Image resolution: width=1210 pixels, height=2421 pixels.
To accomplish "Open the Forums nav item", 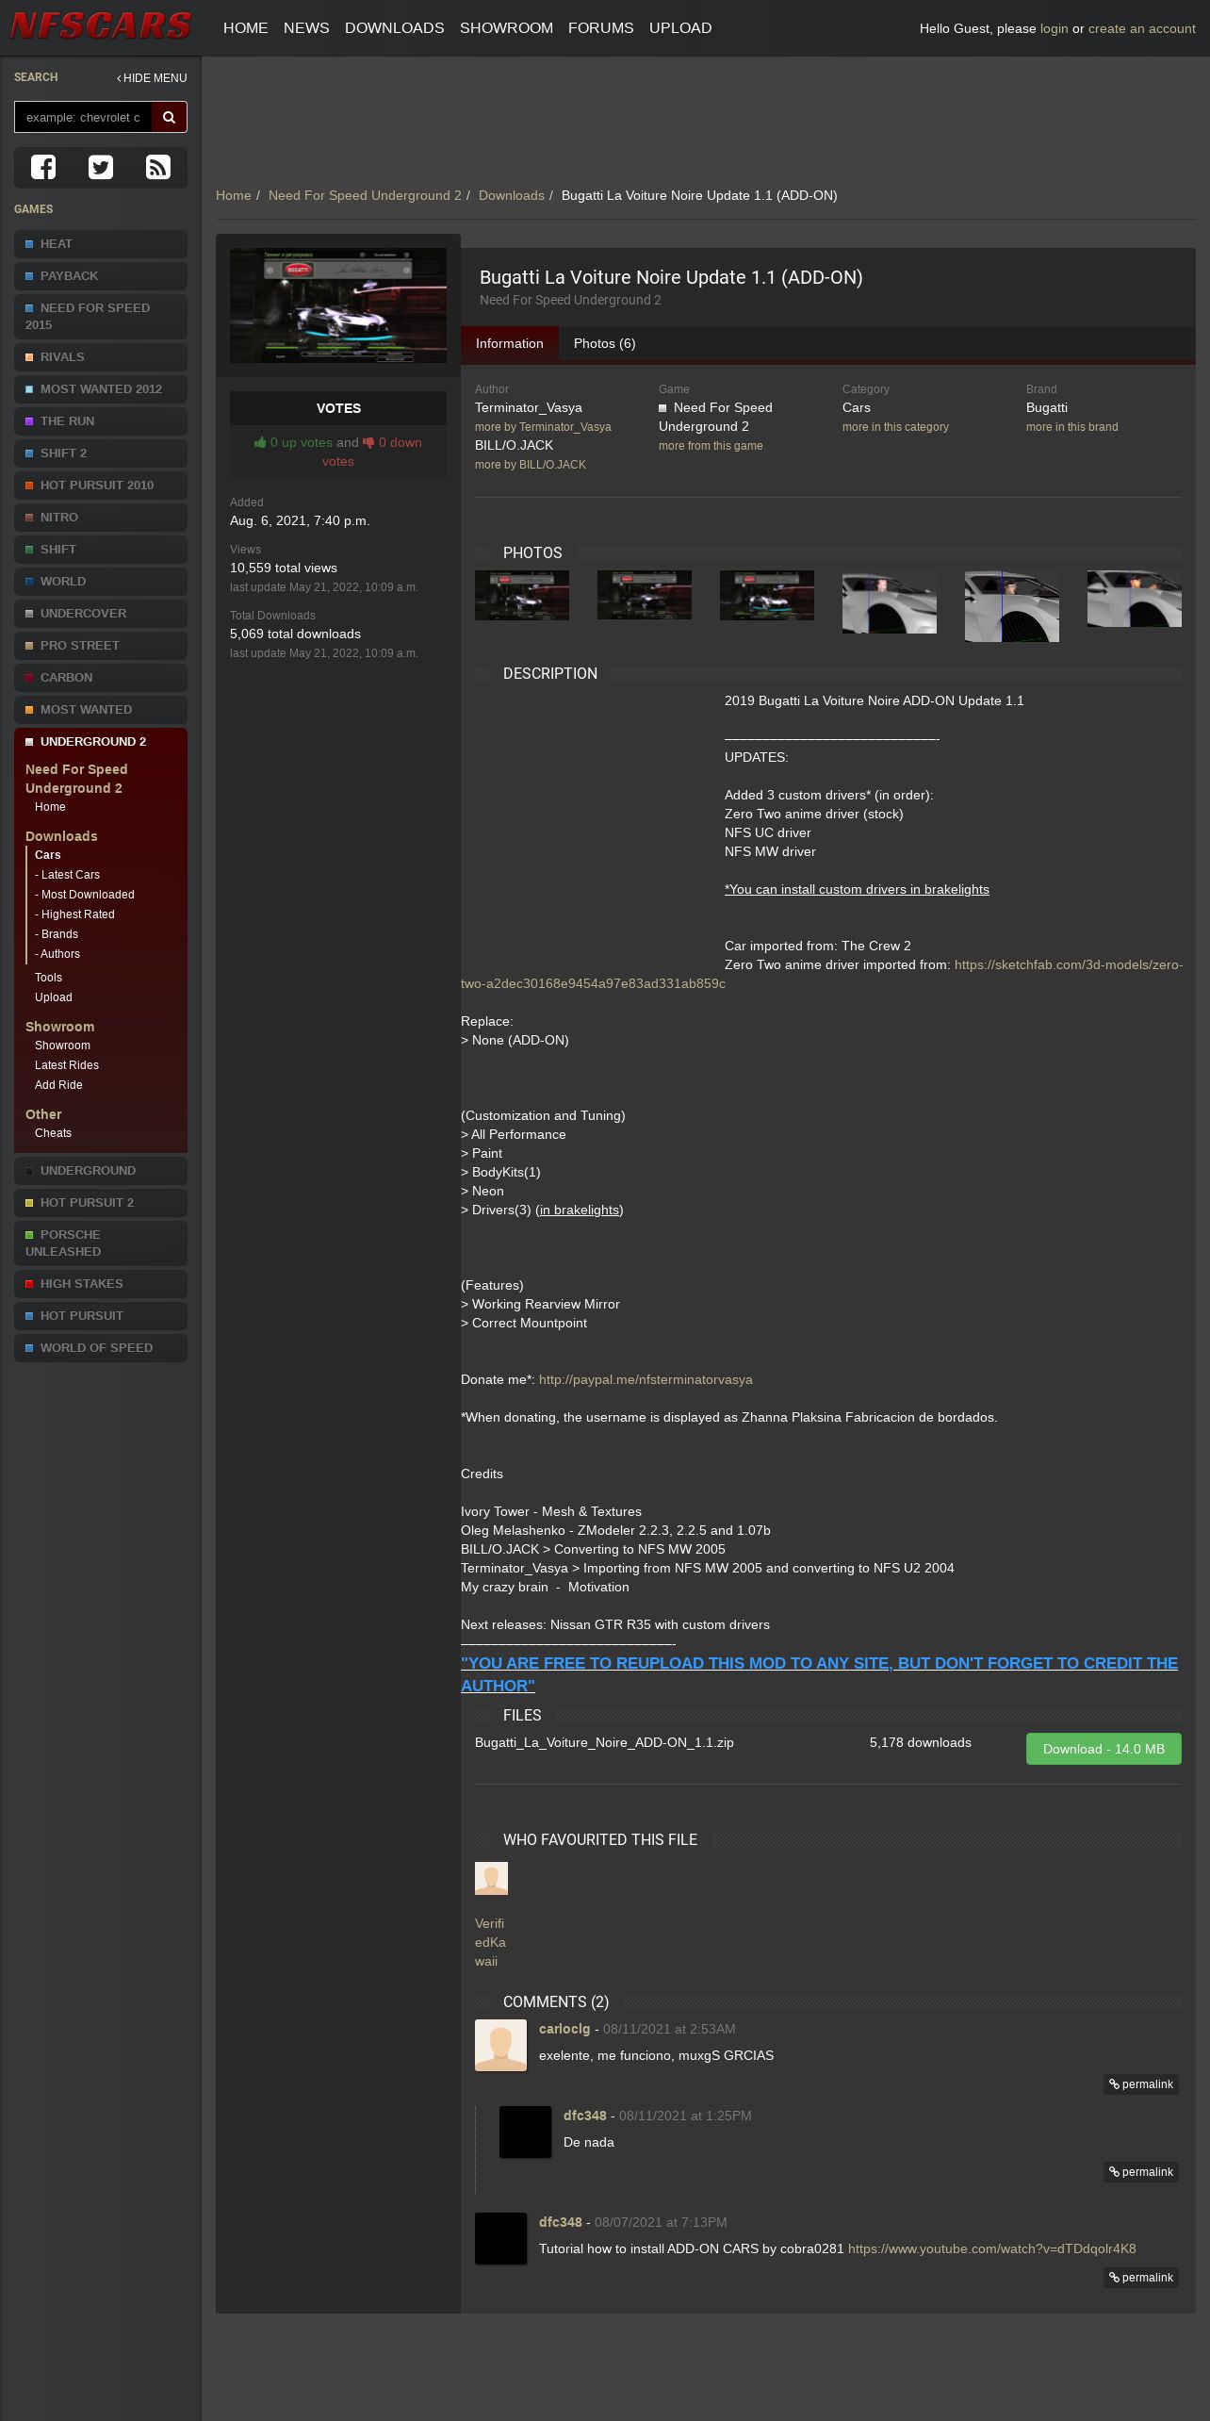I will click(x=601, y=28).
